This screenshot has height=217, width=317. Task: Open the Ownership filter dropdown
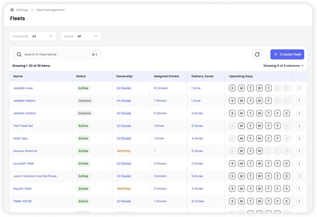click(x=33, y=36)
